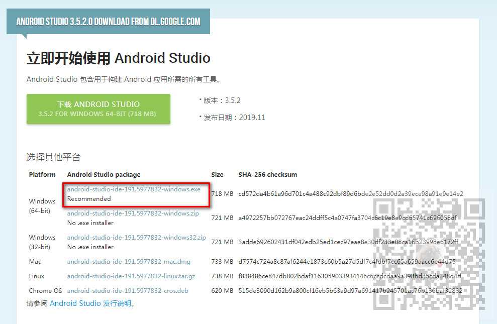The image size is (497, 324).
Task: Click the Chrome OS platform cell
Action: [45, 291]
